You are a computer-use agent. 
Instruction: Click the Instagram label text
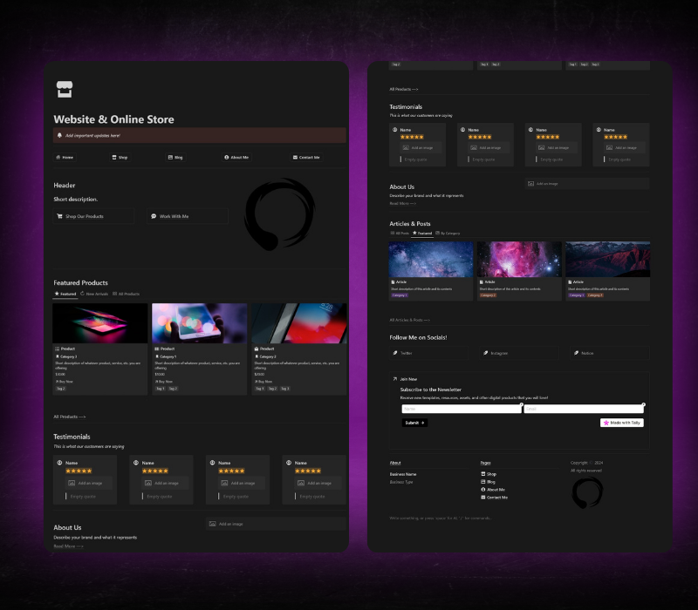click(x=499, y=353)
